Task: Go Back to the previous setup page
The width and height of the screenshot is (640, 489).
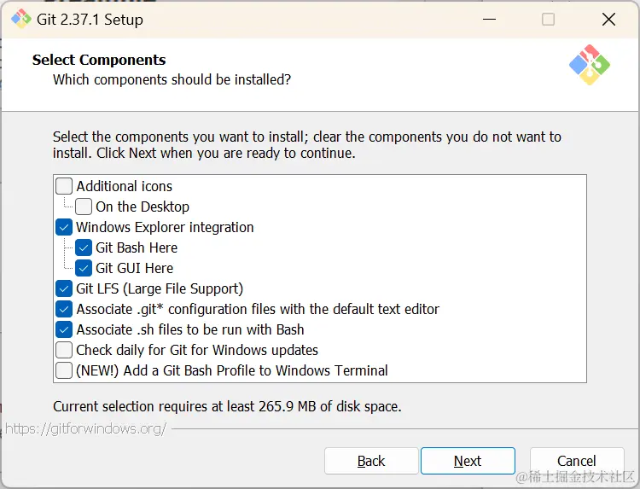Action: tap(371, 461)
